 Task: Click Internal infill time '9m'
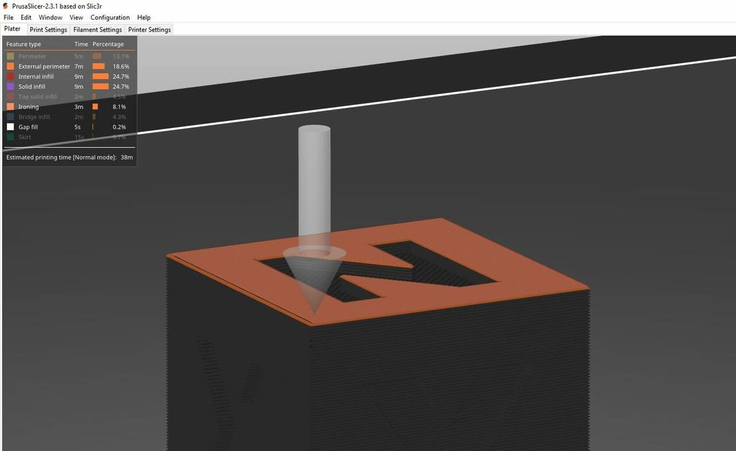point(79,77)
